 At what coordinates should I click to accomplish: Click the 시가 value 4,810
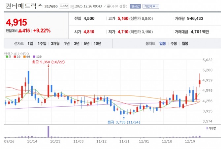tap(89, 32)
